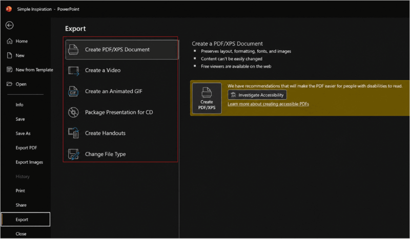Click the Home house icon
This screenshot has width=410, height=239.
click(9, 41)
